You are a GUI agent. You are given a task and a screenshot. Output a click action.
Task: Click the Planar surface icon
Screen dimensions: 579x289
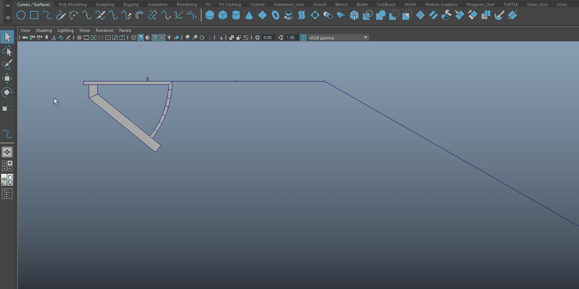[315, 15]
